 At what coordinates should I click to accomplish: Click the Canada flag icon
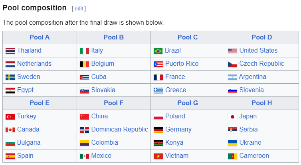point(10,130)
